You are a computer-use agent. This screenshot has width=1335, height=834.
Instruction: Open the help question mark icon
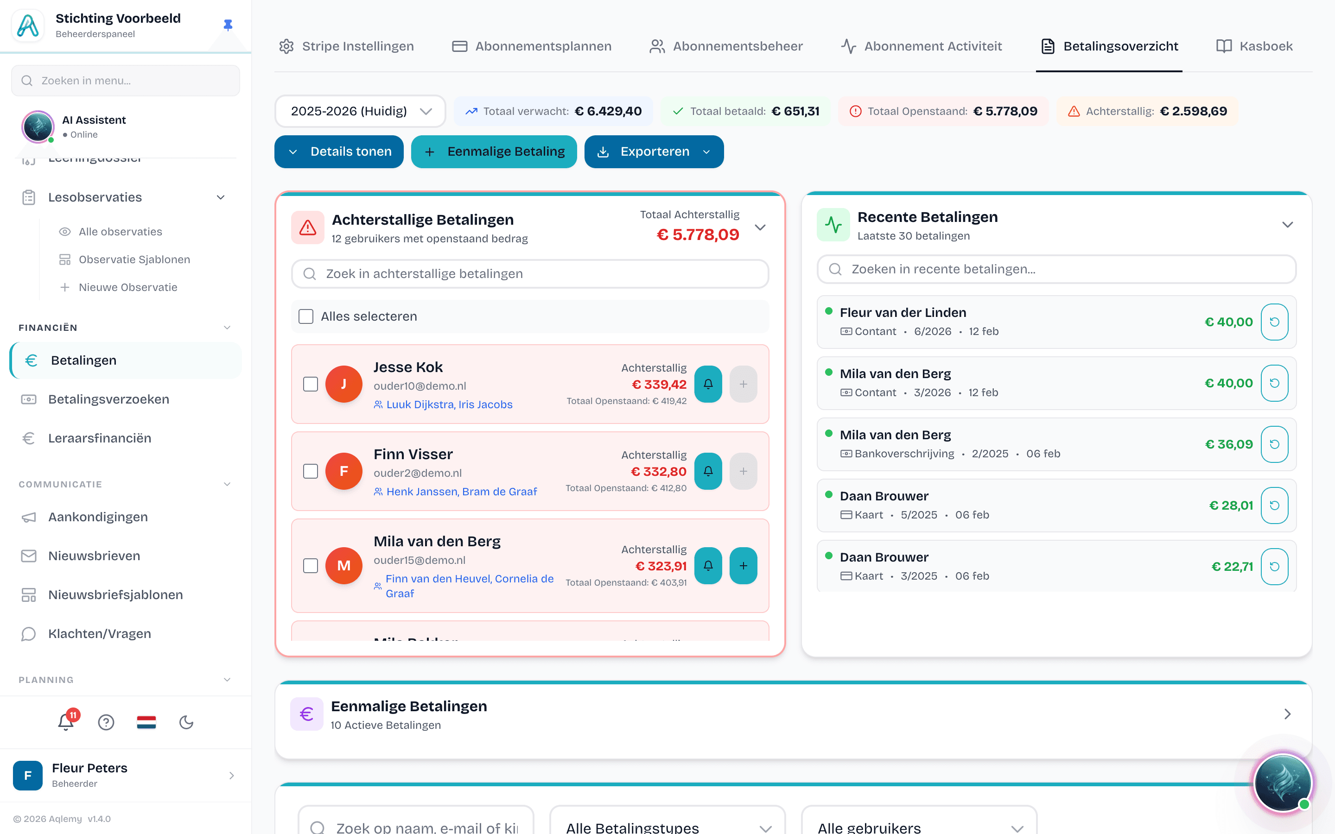pos(106,722)
